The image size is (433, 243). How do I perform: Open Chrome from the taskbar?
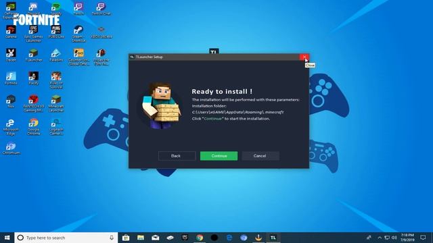tap(200, 238)
